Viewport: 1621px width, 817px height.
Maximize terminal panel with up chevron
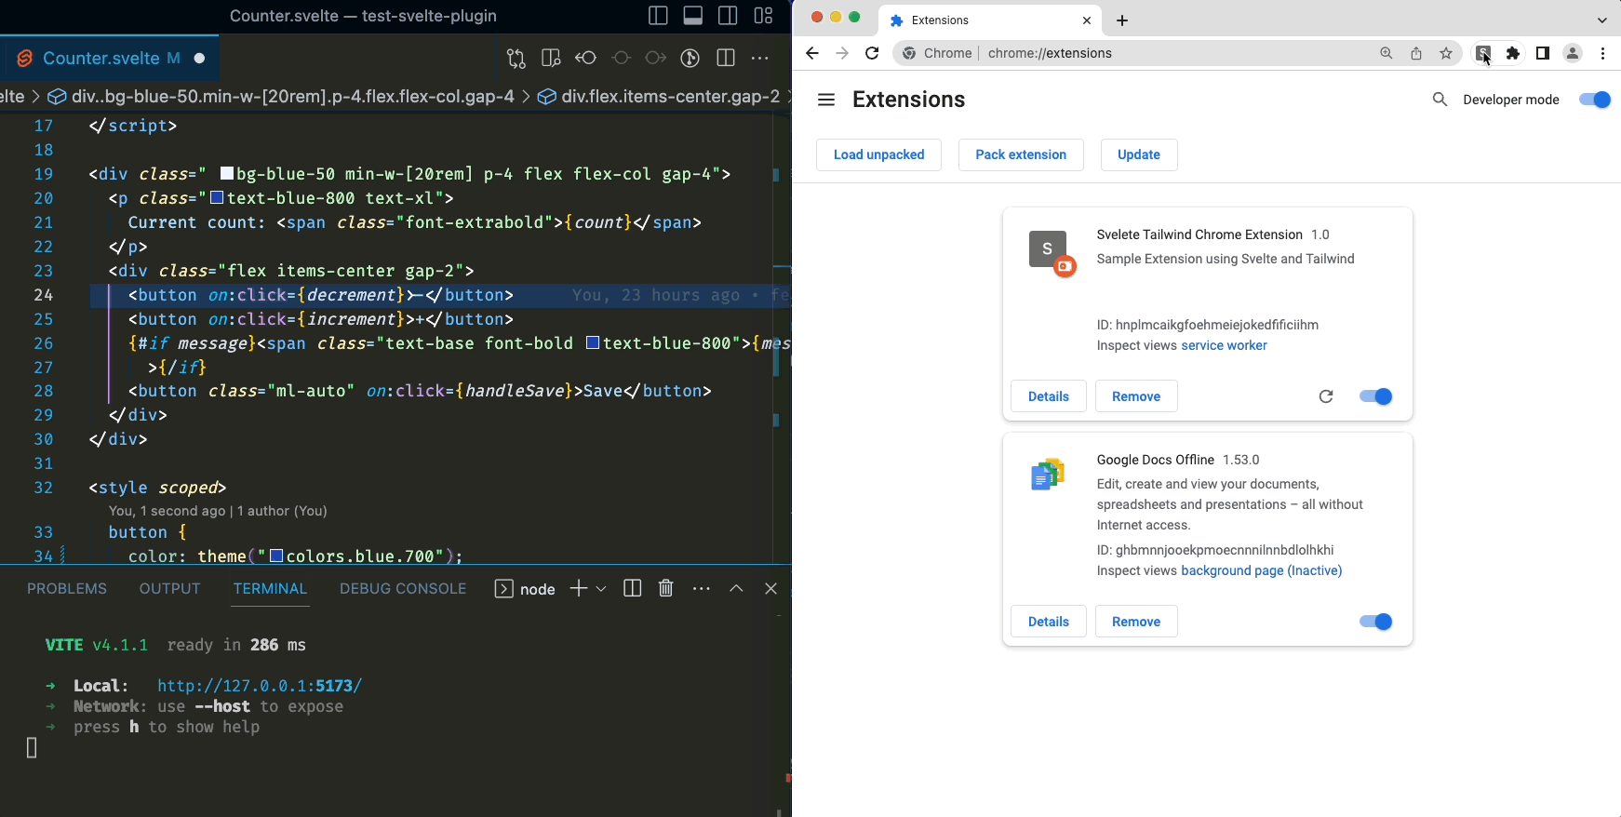pyautogui.click(x=736, y=588)
